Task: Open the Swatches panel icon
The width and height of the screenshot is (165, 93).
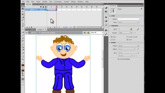Action: tap(106, 12)
